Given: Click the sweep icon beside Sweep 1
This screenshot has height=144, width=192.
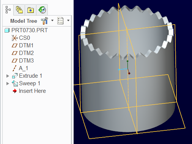Looking at the screenshot, I should pos(15,83).
